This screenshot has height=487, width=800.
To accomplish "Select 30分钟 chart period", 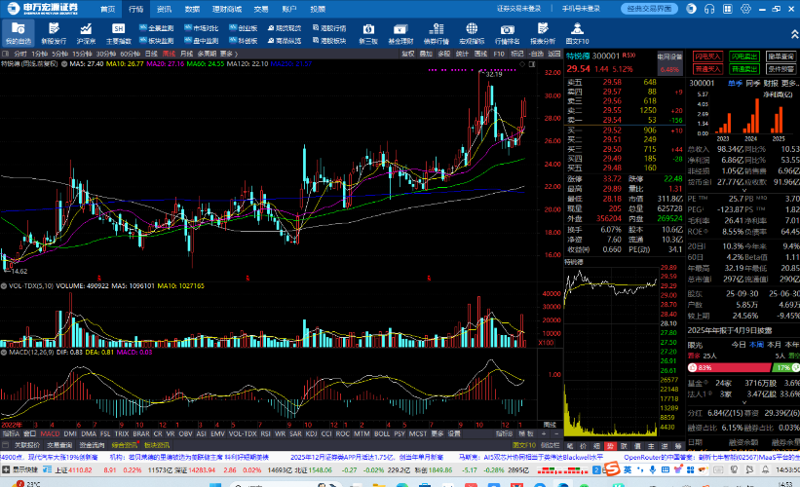I will [105, 54].
